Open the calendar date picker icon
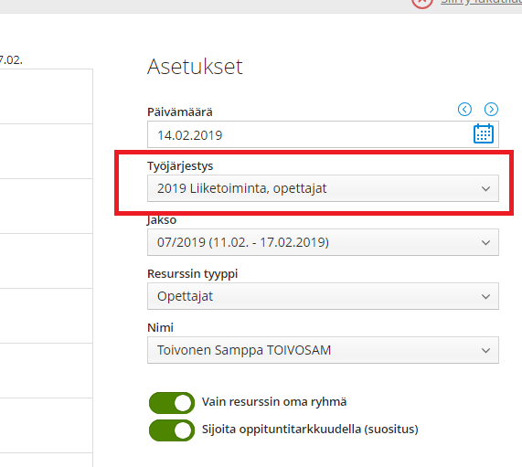The width and height of the screenshot is (522, 467). (484, 133)
